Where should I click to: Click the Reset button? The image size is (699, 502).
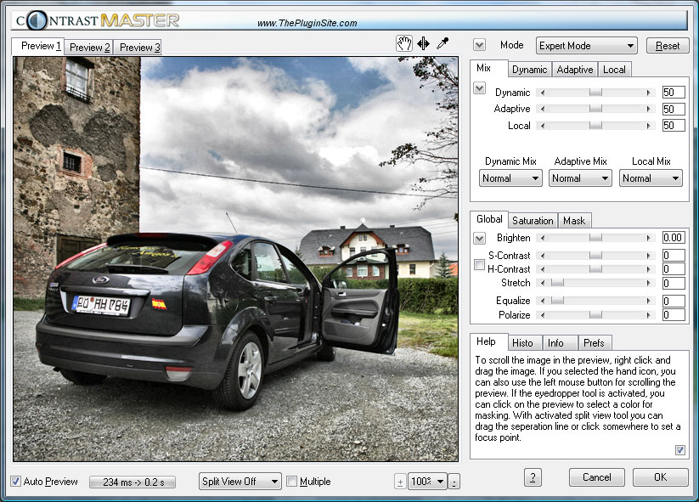(x=668, y=46)
